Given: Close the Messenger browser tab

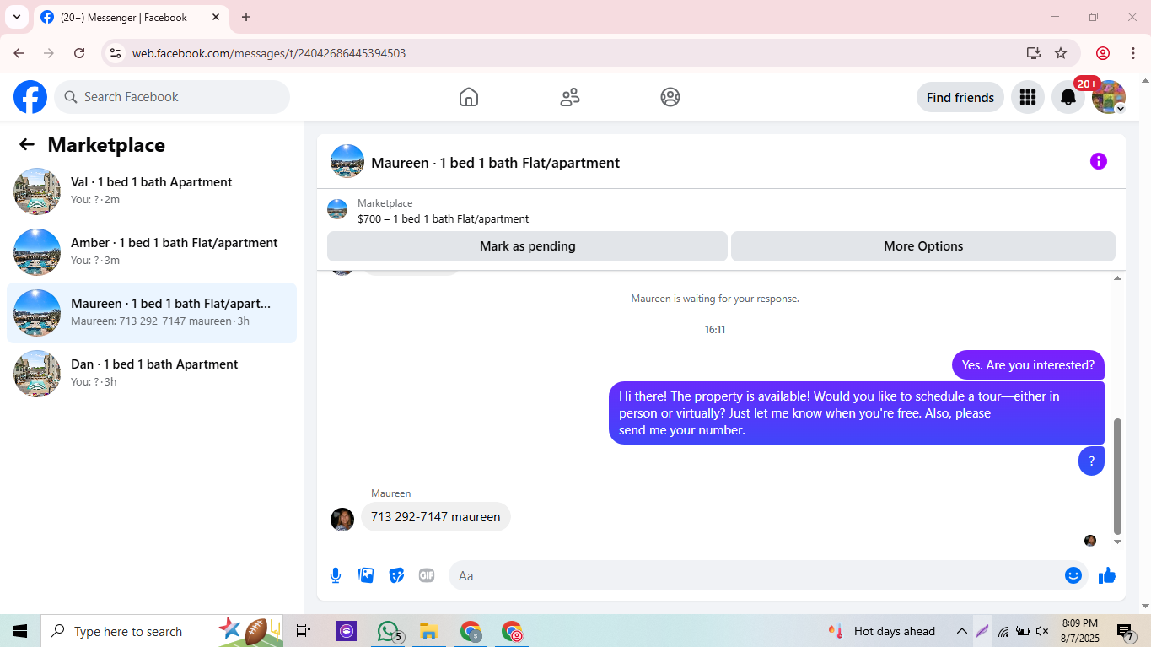Looking at the screenshot, I should click(216, 17).
